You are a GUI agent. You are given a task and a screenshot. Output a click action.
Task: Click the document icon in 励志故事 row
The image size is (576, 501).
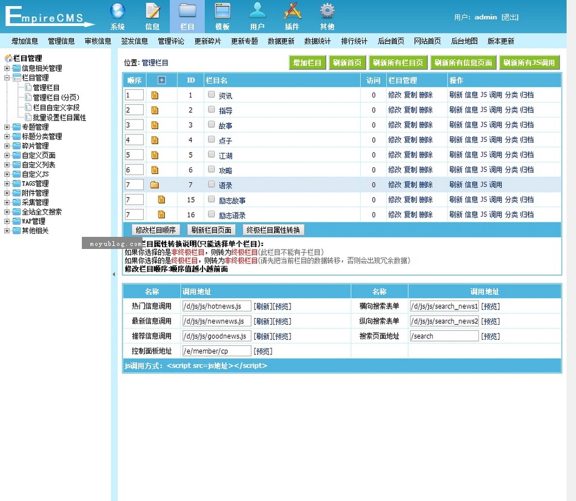tap(161, 200)
